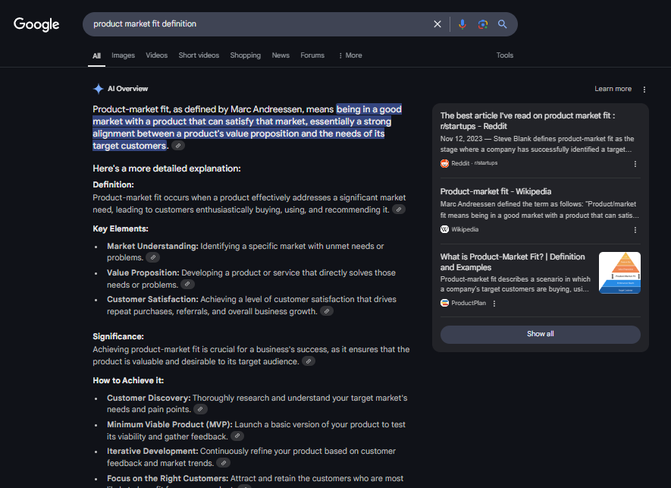
Task: Click the 'Key Elements:' heading text
Action: tap(121, 228)
